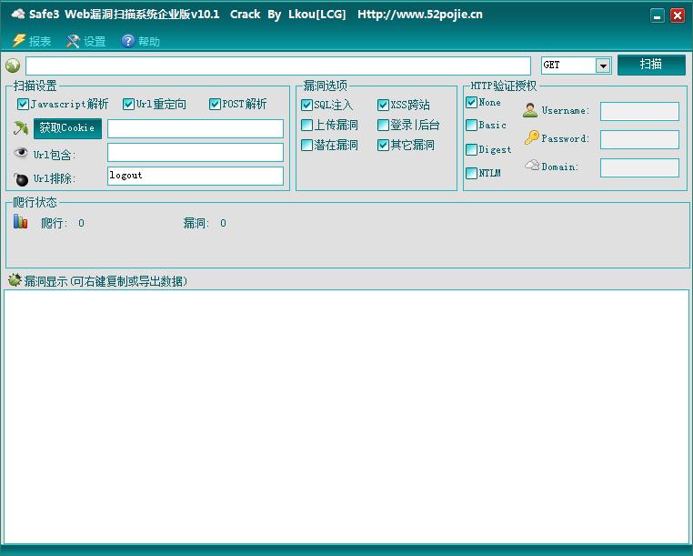Open the 设置 menu
Viewport: 693px width, 556px height.
coord(86,41)
